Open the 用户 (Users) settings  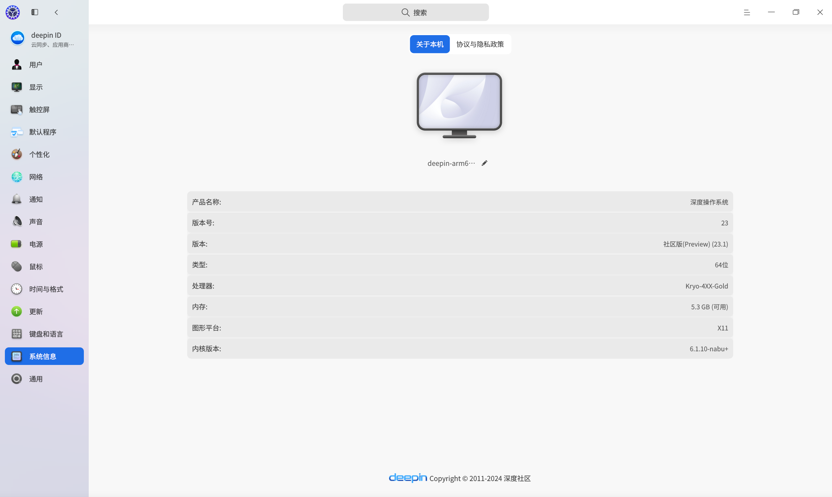click(44, 65)
